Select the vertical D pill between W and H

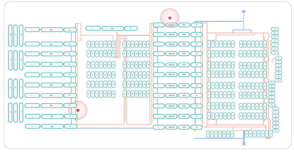click(x=15, y=36)
